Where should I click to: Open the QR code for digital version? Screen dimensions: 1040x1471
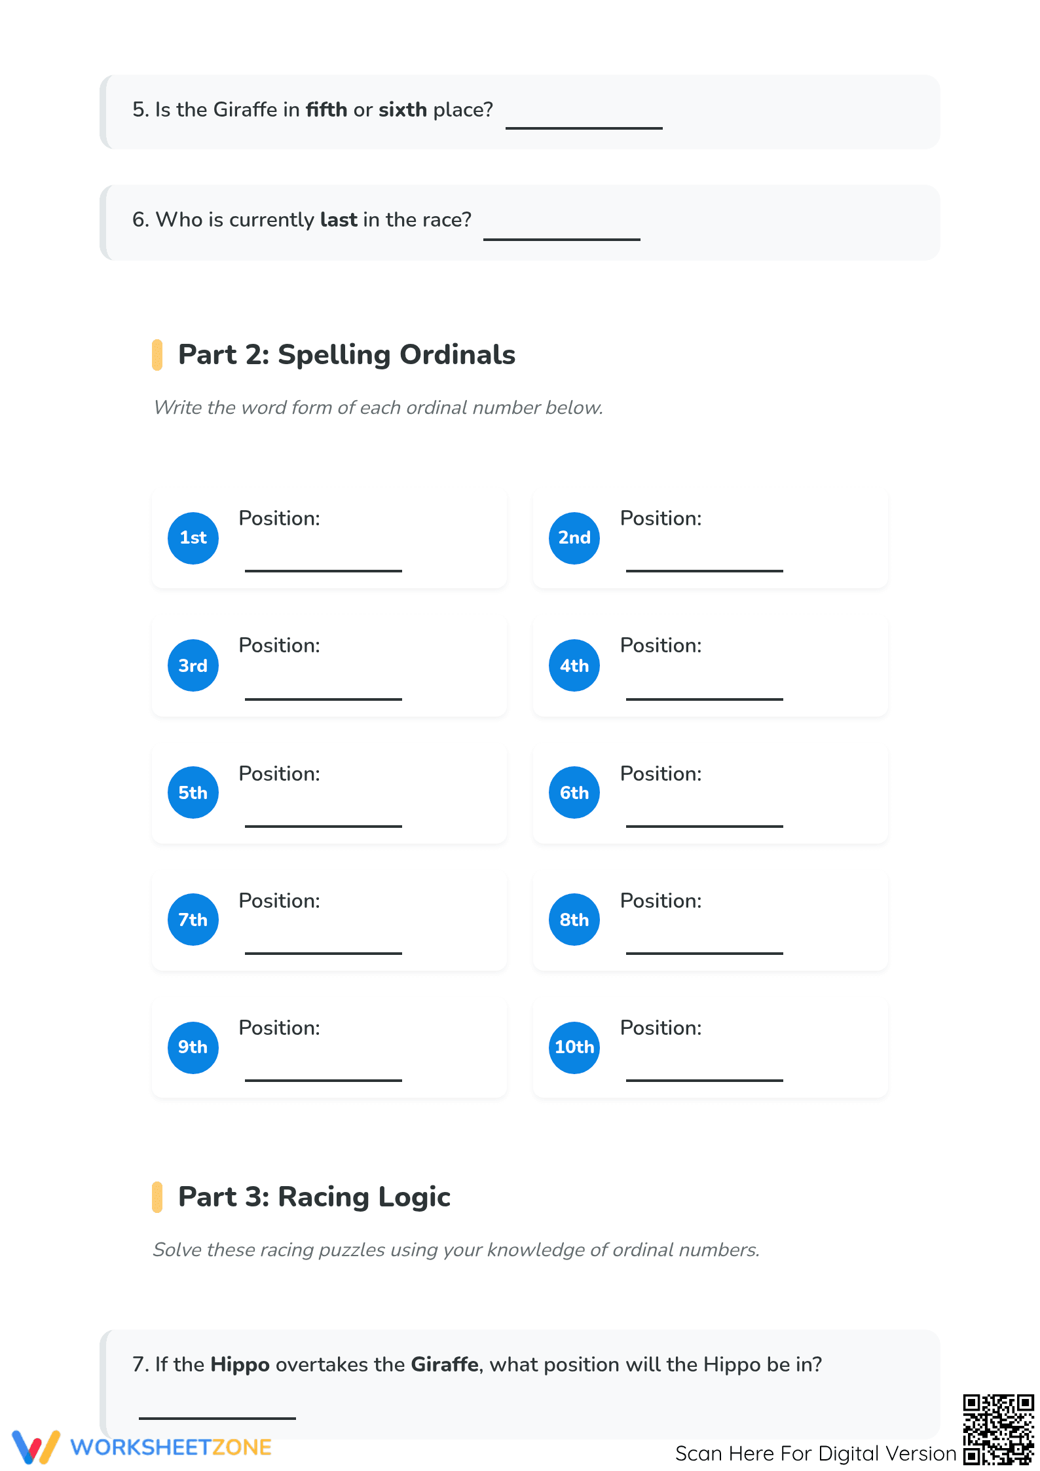pos(997,1429)
